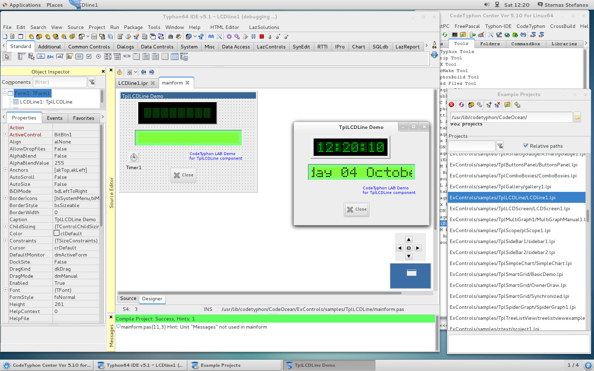The image size is (594, 371).
Task: Expand the BorderIcons property
Action: (x=5, y=198)
